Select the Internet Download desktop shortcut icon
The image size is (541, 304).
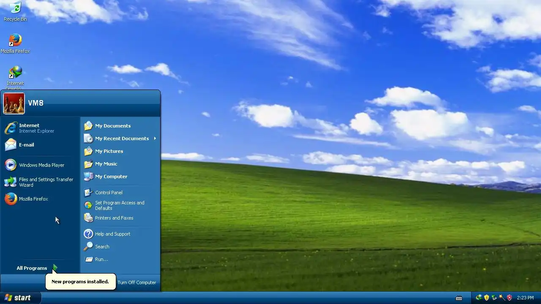point(15,78)
